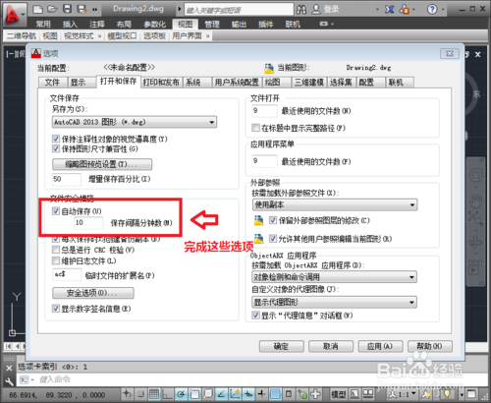This screenshot has height=403, width=491.
Task: Enable 维护日志文件 checkbox
Action: 56,260
